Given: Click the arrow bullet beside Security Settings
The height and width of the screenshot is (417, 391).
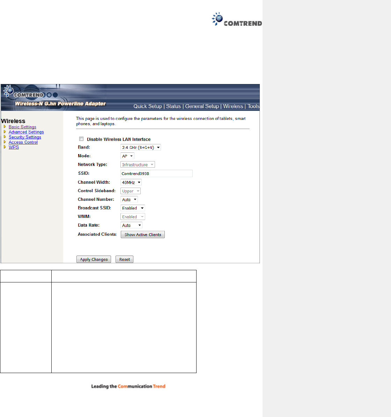Looking at the screenshot, I should 5,137.
